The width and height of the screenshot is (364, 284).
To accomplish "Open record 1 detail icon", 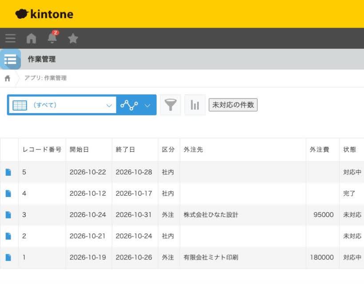I will (x=8, y=257).
